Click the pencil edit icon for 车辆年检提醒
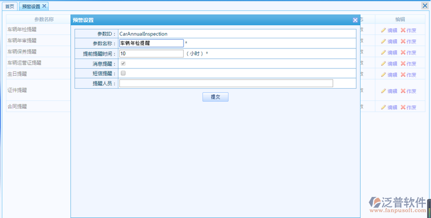Viewport: 431px width, 218px height. [383, 30]
